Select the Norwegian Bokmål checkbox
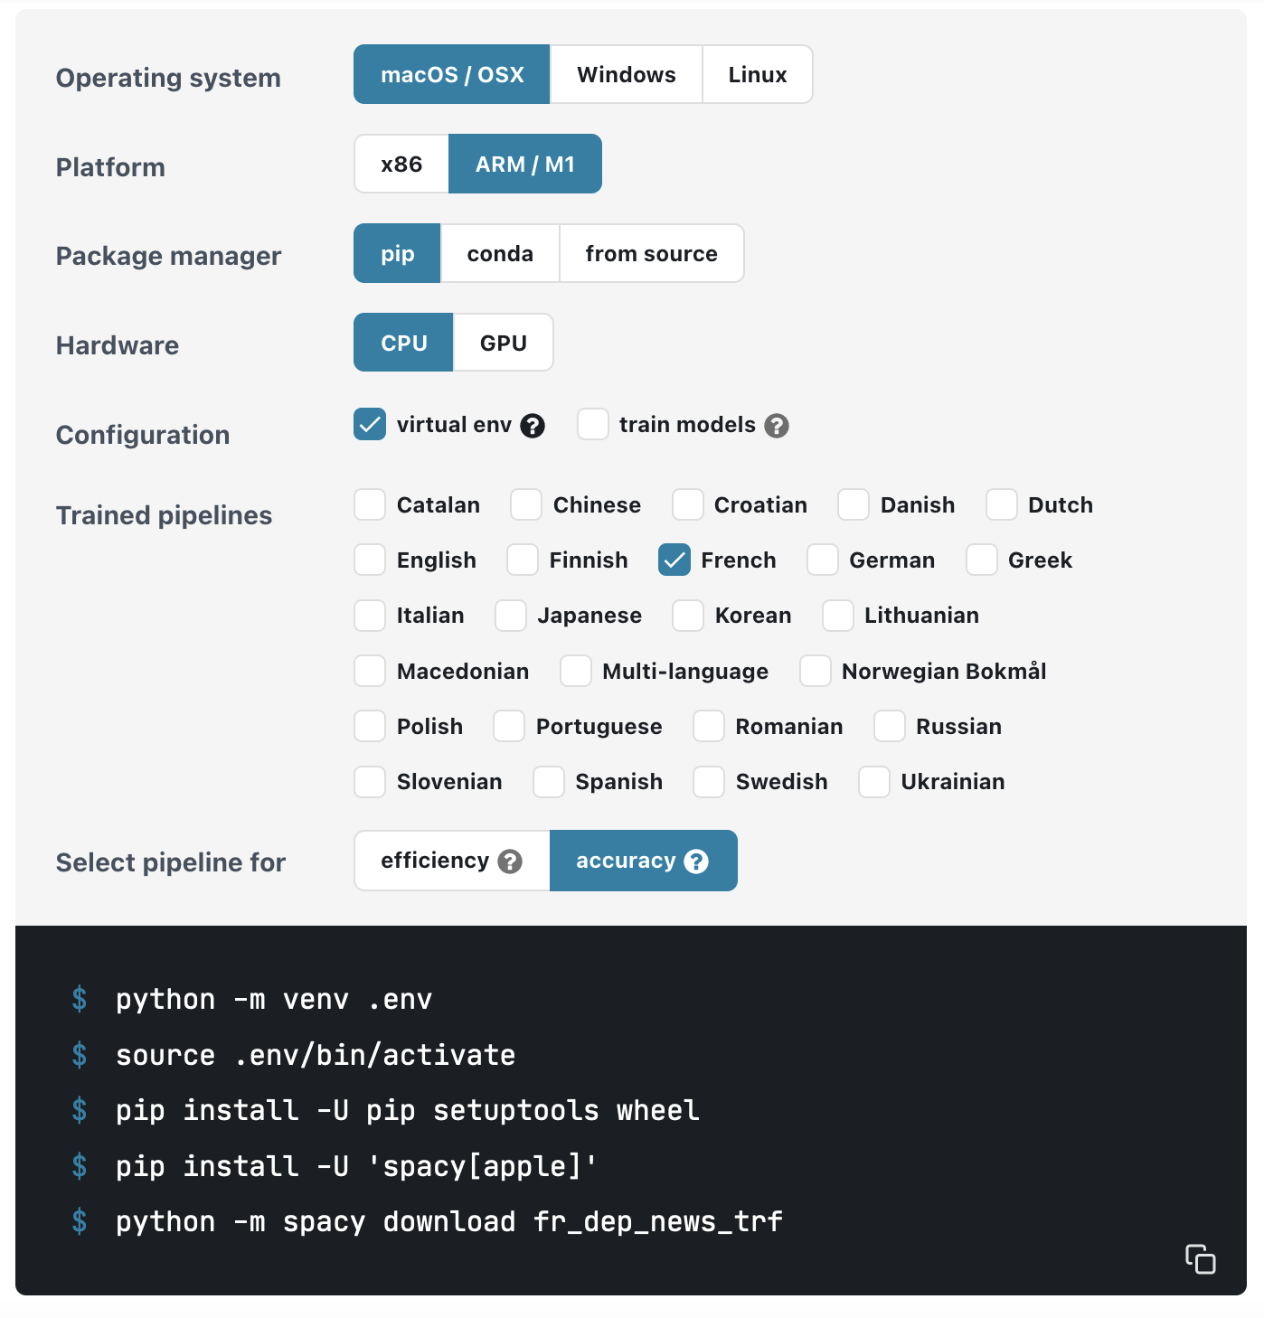This screenshot has width=1264, height=1318. (x=816, y=671)
